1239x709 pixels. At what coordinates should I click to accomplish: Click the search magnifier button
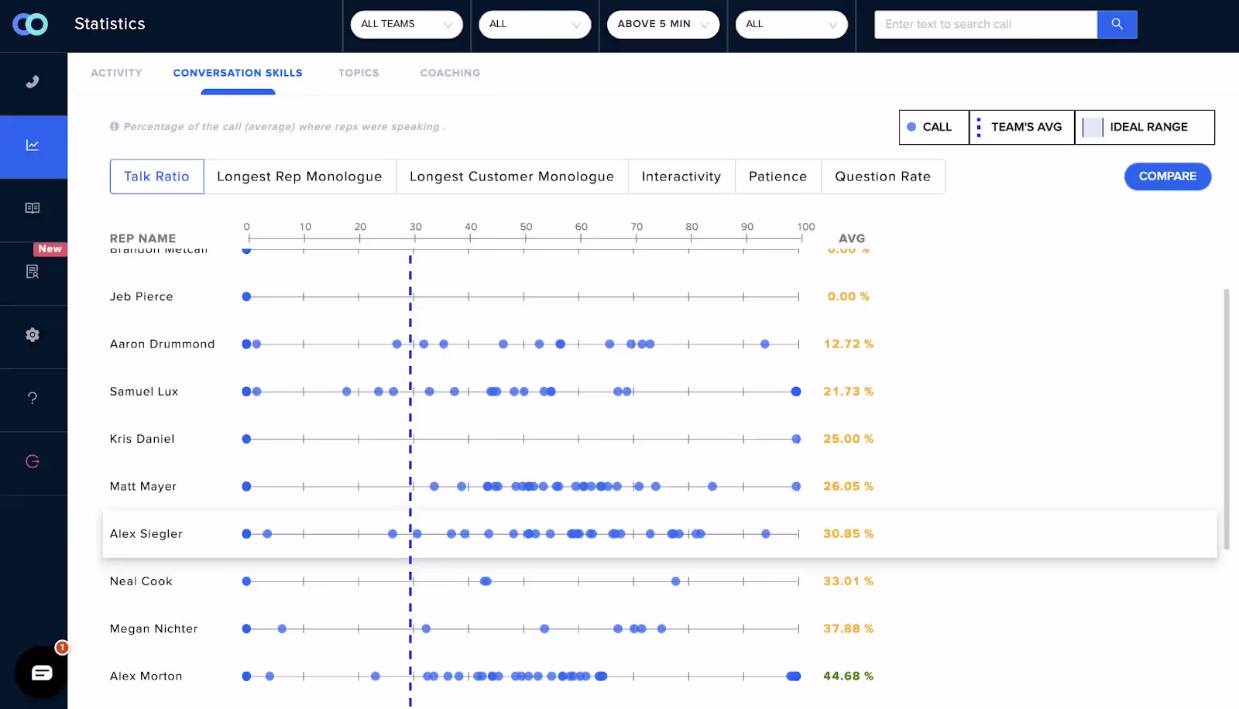pyautogui.click(x=1117, y=24)
